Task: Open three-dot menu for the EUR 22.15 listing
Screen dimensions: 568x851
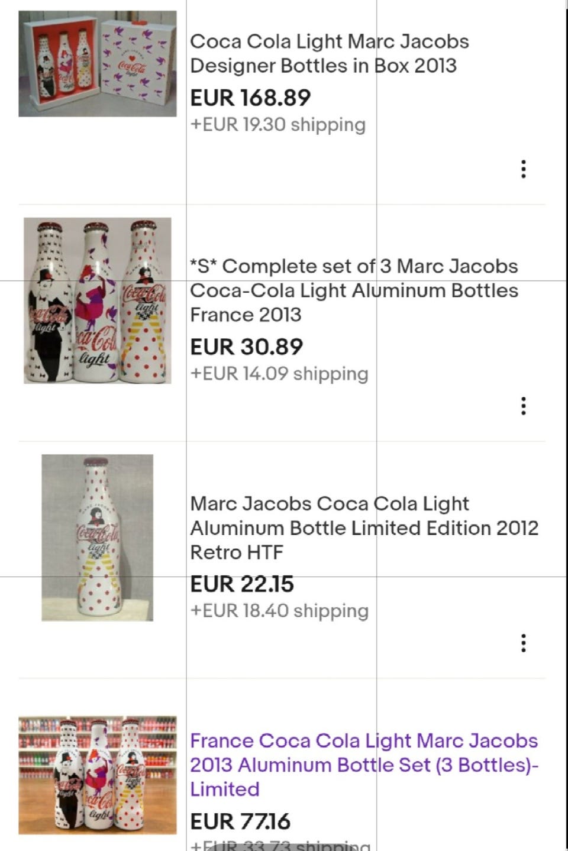Action: tap(523, 643)
